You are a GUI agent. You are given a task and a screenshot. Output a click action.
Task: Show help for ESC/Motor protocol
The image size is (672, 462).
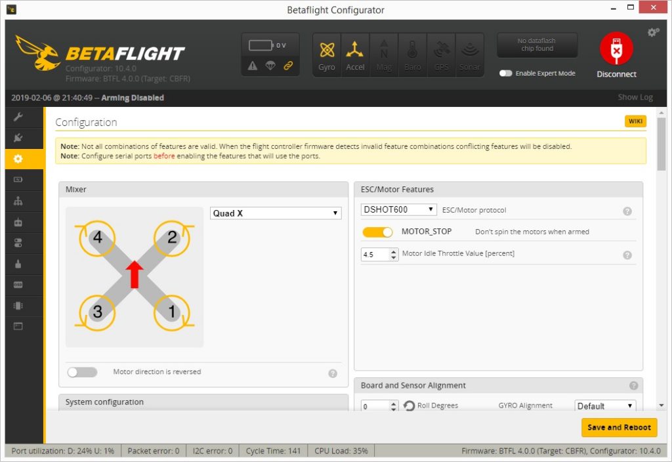pyautogui.click(x=627, y=211)
